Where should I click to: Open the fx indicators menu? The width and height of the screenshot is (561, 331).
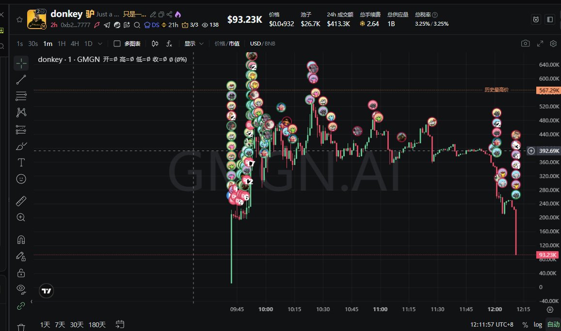tap(169, 44)
